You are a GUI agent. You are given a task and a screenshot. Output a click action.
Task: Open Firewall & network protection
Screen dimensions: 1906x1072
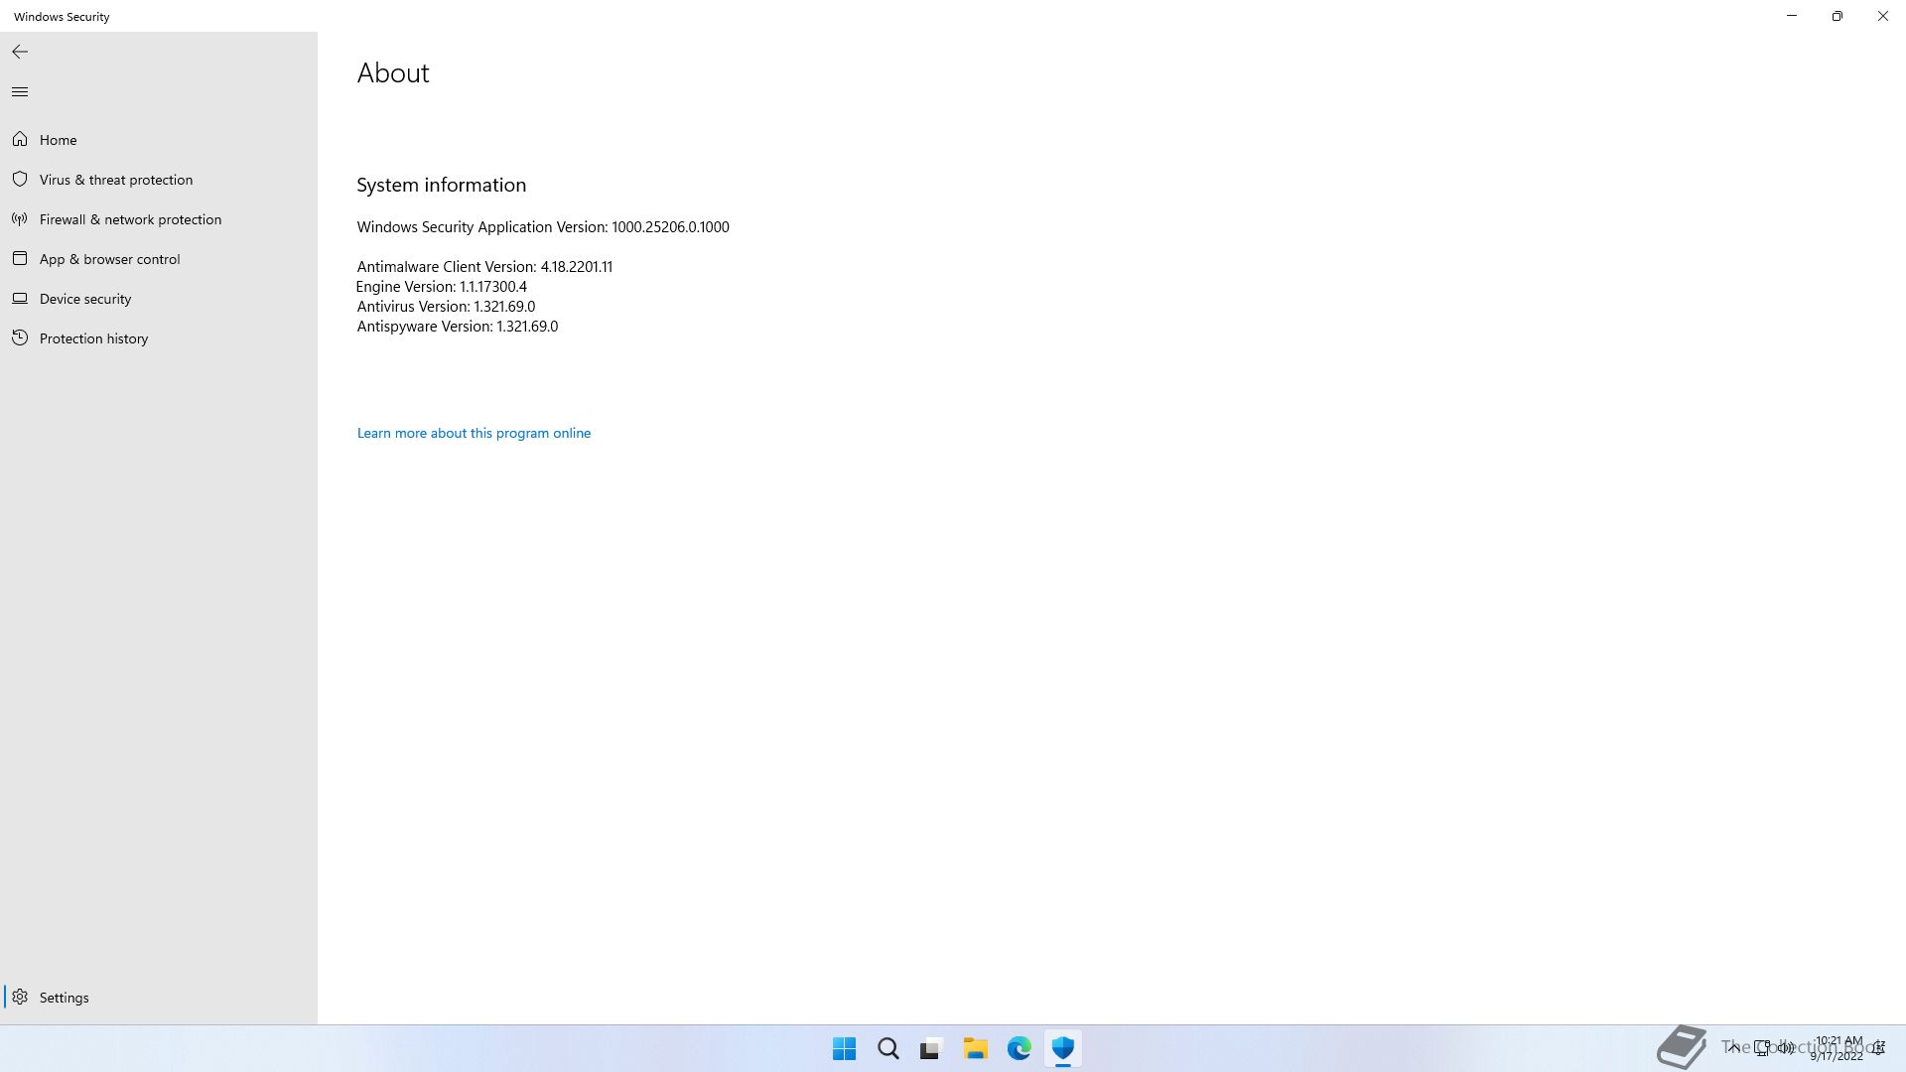[x=130, y=219]
